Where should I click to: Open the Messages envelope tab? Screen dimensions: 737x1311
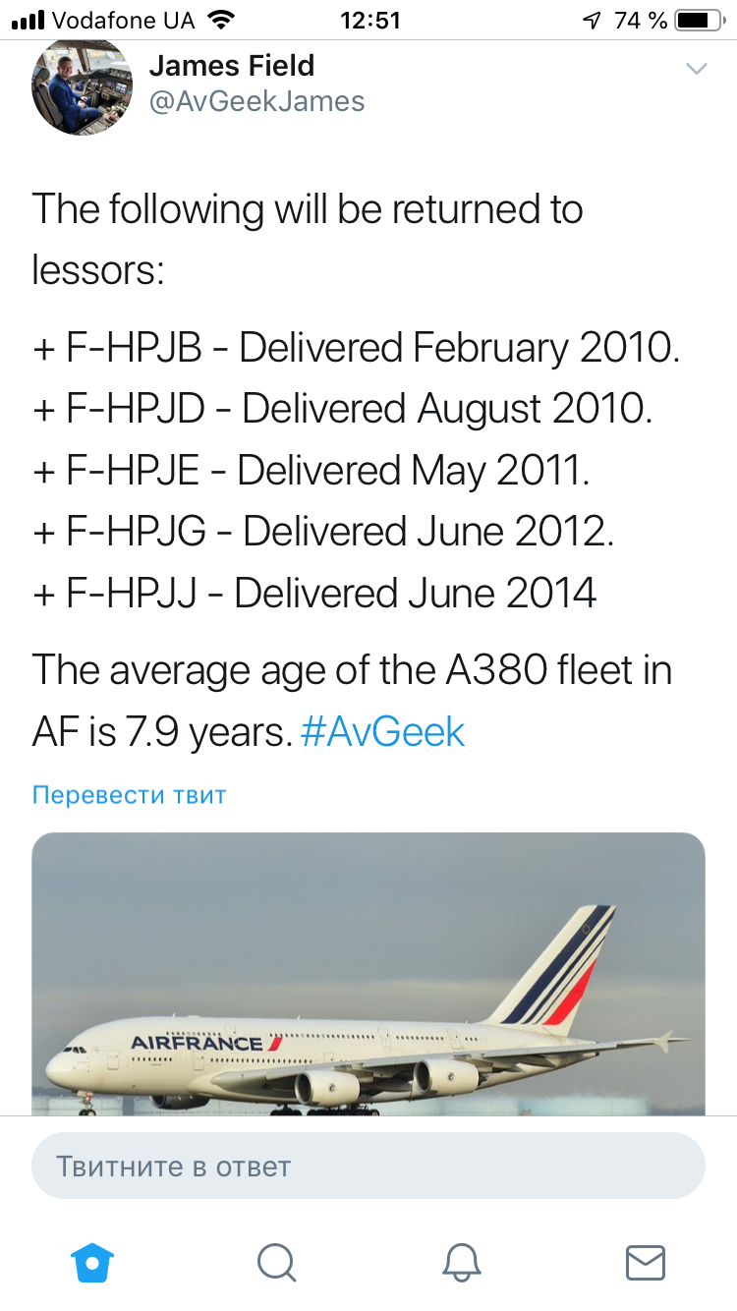pos(646,1262)
